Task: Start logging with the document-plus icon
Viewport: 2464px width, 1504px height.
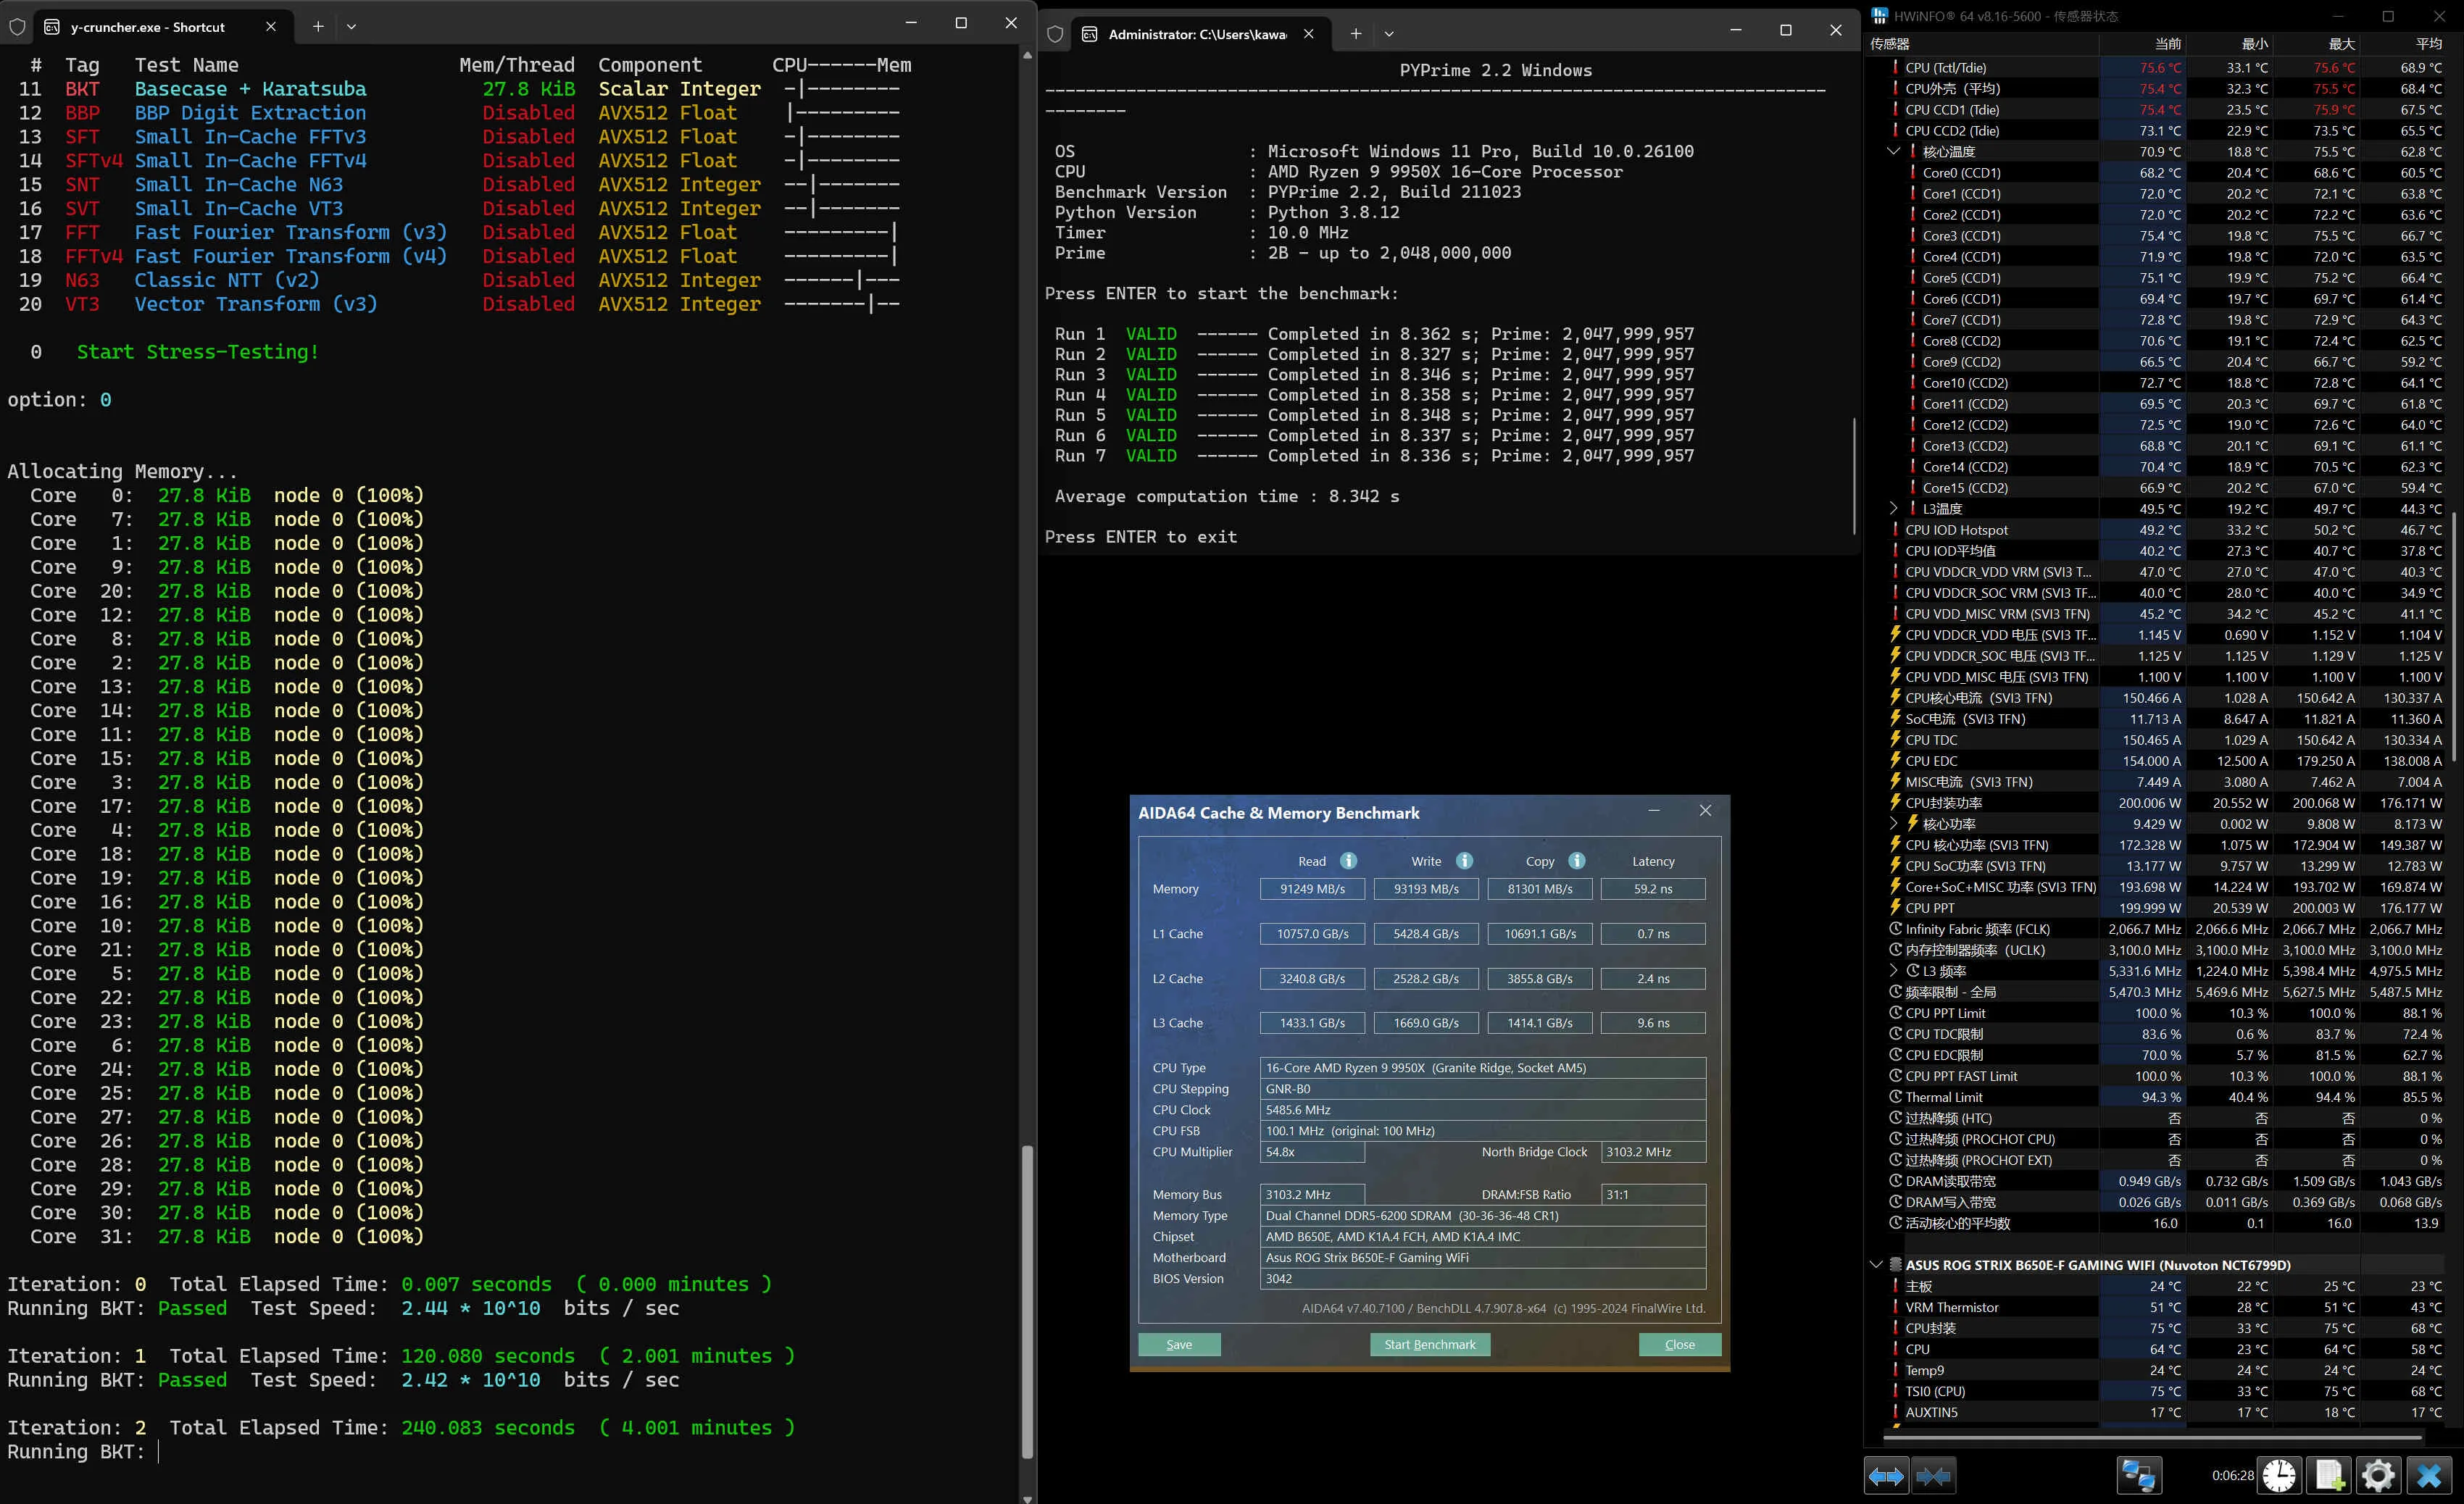Action: [2329, 1476]
